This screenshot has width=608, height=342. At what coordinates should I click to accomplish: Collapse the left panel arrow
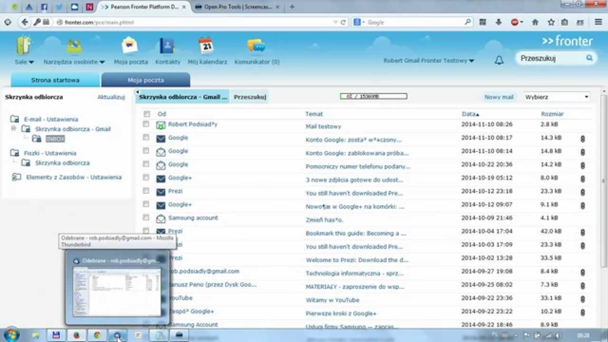[137, 92]
